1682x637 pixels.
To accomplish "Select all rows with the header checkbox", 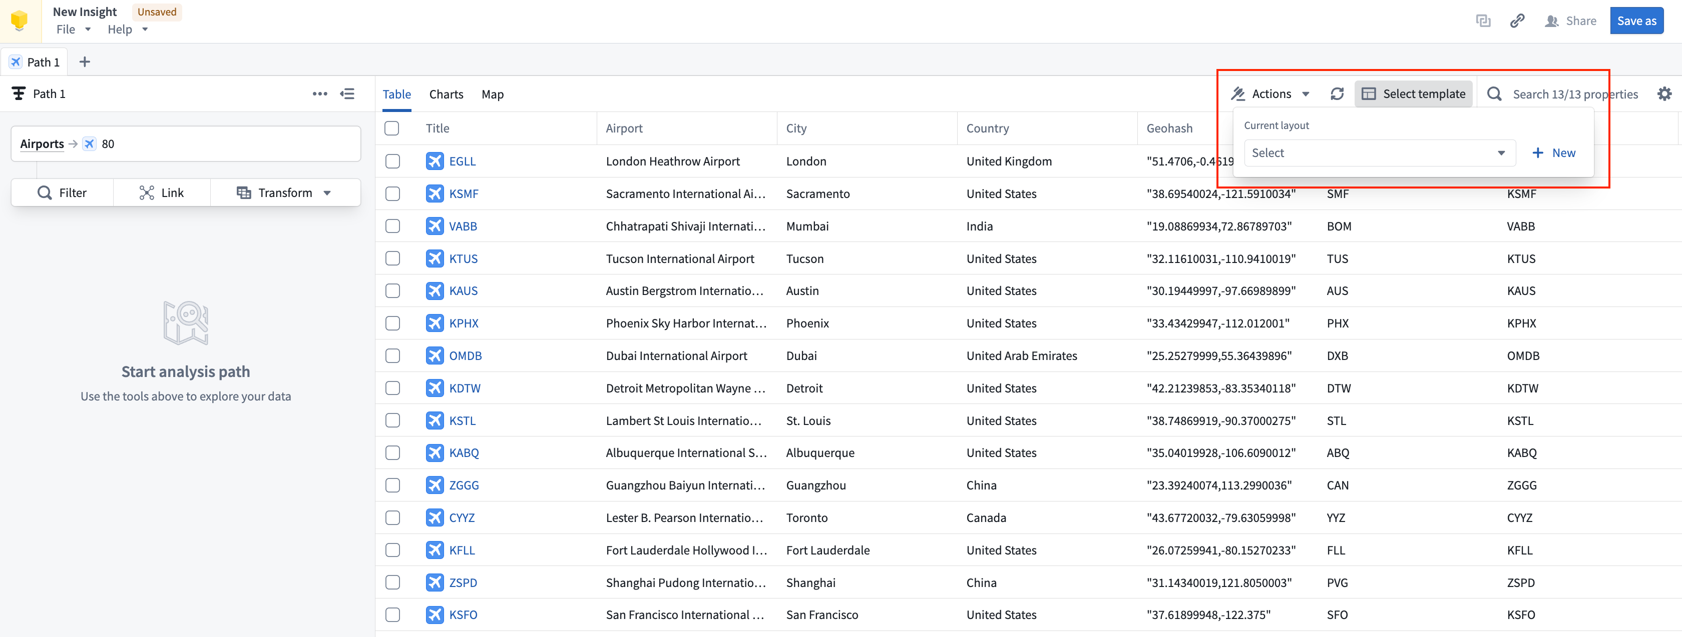I will (x=392, y=128).
